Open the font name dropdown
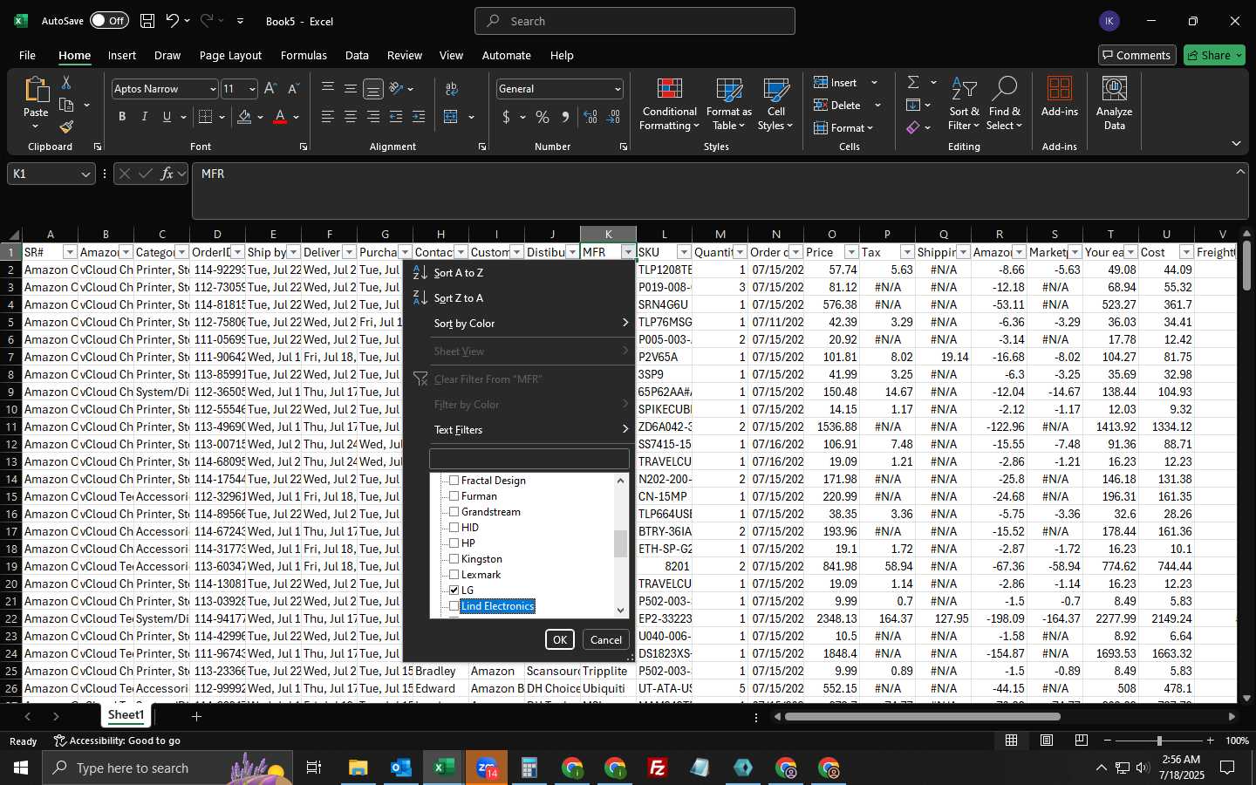The width and height of the screenshot is (1256, 785). click(212, 89)
